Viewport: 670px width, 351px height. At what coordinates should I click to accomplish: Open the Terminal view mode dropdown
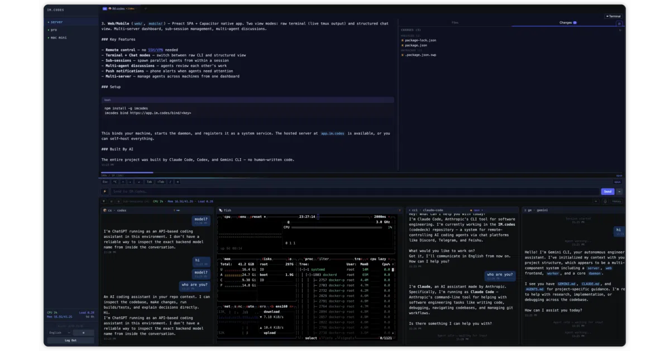coord(614,16)
